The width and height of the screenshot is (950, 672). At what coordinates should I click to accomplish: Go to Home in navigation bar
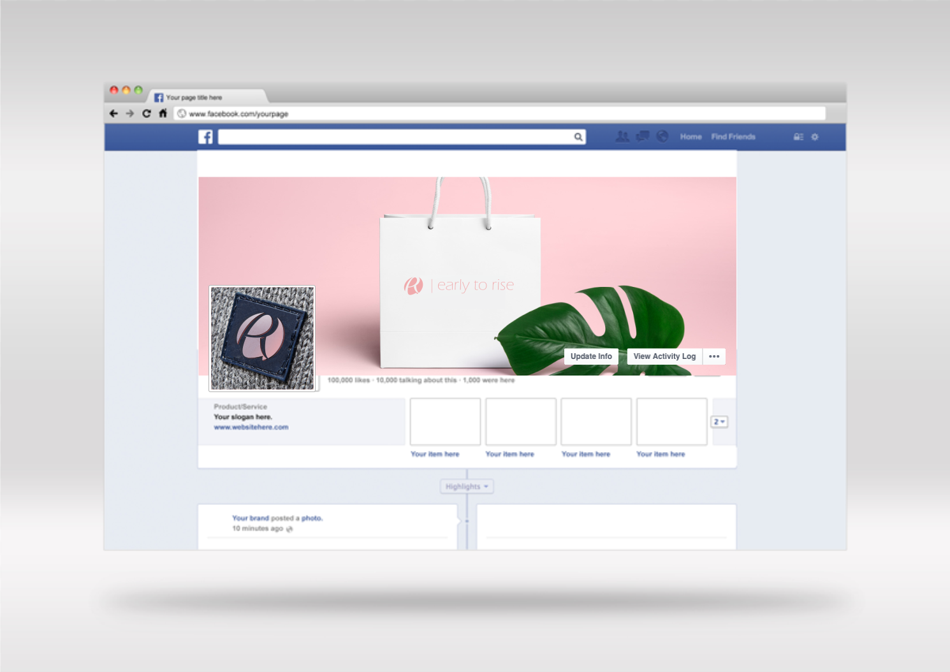pos(691,137)
